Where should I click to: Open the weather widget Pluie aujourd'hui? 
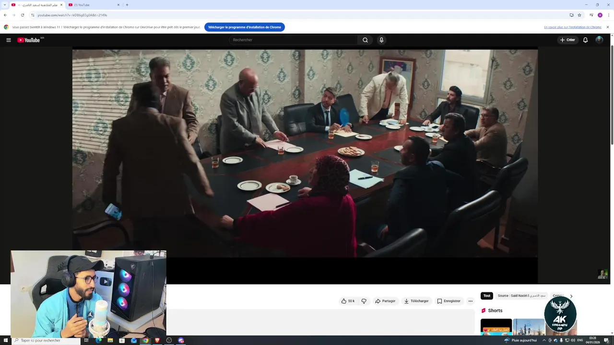(520, 340)
